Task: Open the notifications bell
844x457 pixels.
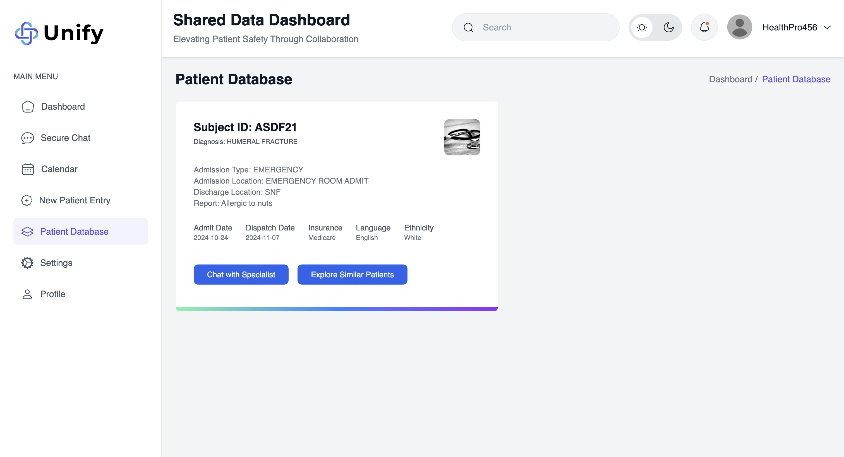Action: pos(704,27)
